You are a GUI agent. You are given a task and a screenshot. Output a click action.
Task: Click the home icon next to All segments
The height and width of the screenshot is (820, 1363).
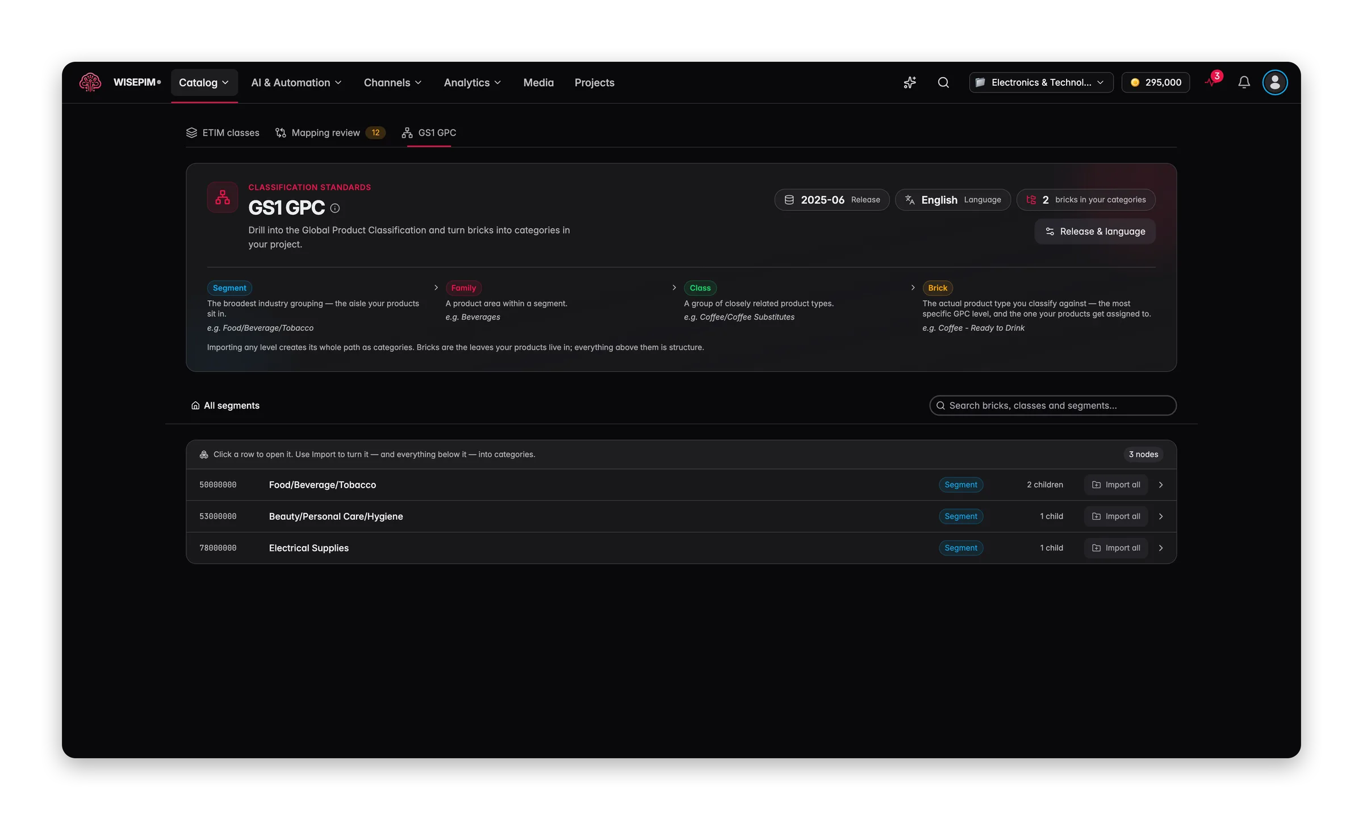195,405
